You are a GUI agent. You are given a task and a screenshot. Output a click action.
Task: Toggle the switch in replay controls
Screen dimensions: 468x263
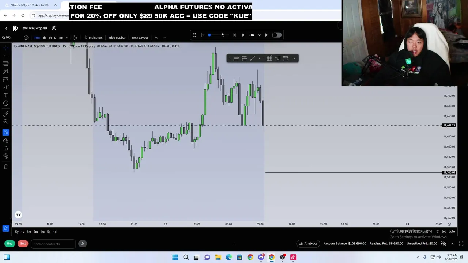pyautogui.click(x=277, y=35)
